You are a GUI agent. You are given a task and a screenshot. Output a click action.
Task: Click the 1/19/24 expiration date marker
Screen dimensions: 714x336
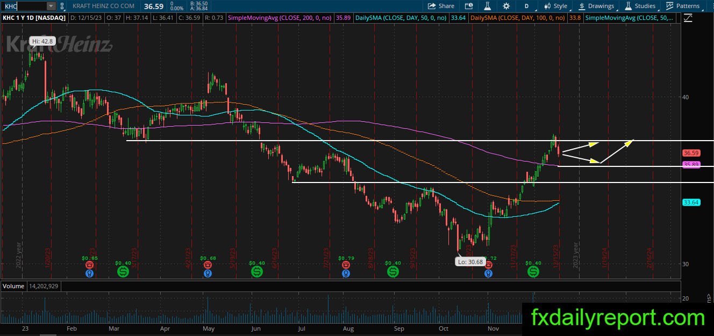(605, 257)
